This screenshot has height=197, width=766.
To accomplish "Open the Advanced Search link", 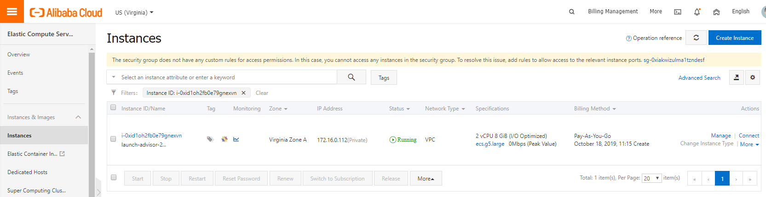I will tap(699, 78).
